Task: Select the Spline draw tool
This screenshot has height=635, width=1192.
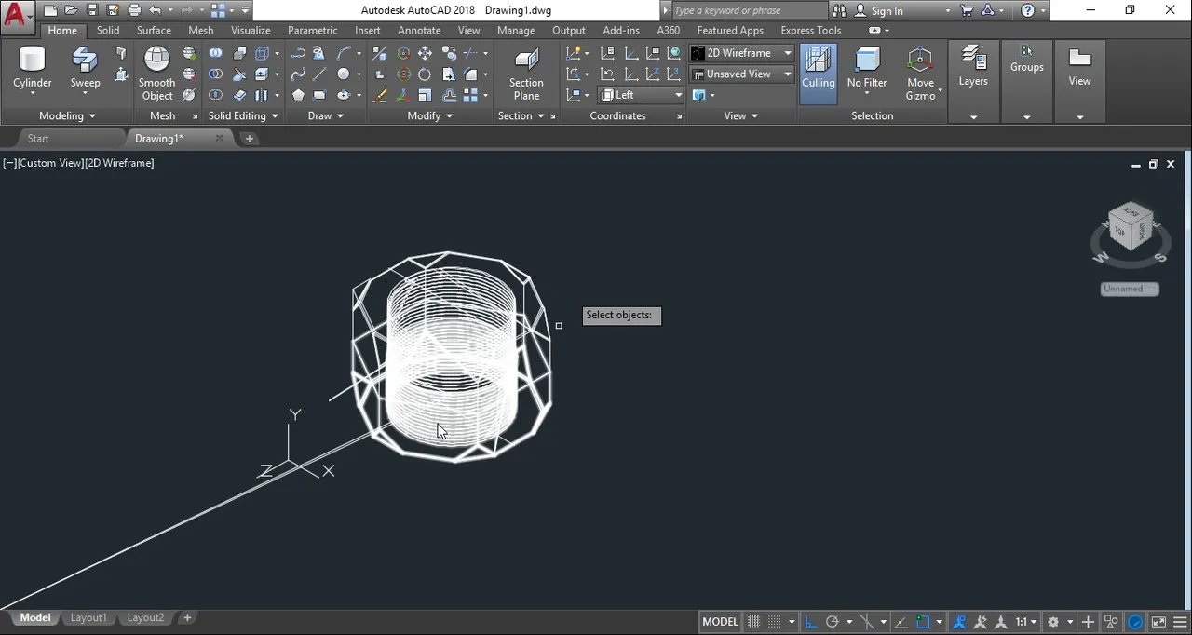Action: pos(298,74)
